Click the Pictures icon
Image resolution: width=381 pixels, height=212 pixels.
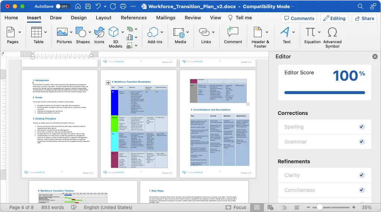point(62,32)
